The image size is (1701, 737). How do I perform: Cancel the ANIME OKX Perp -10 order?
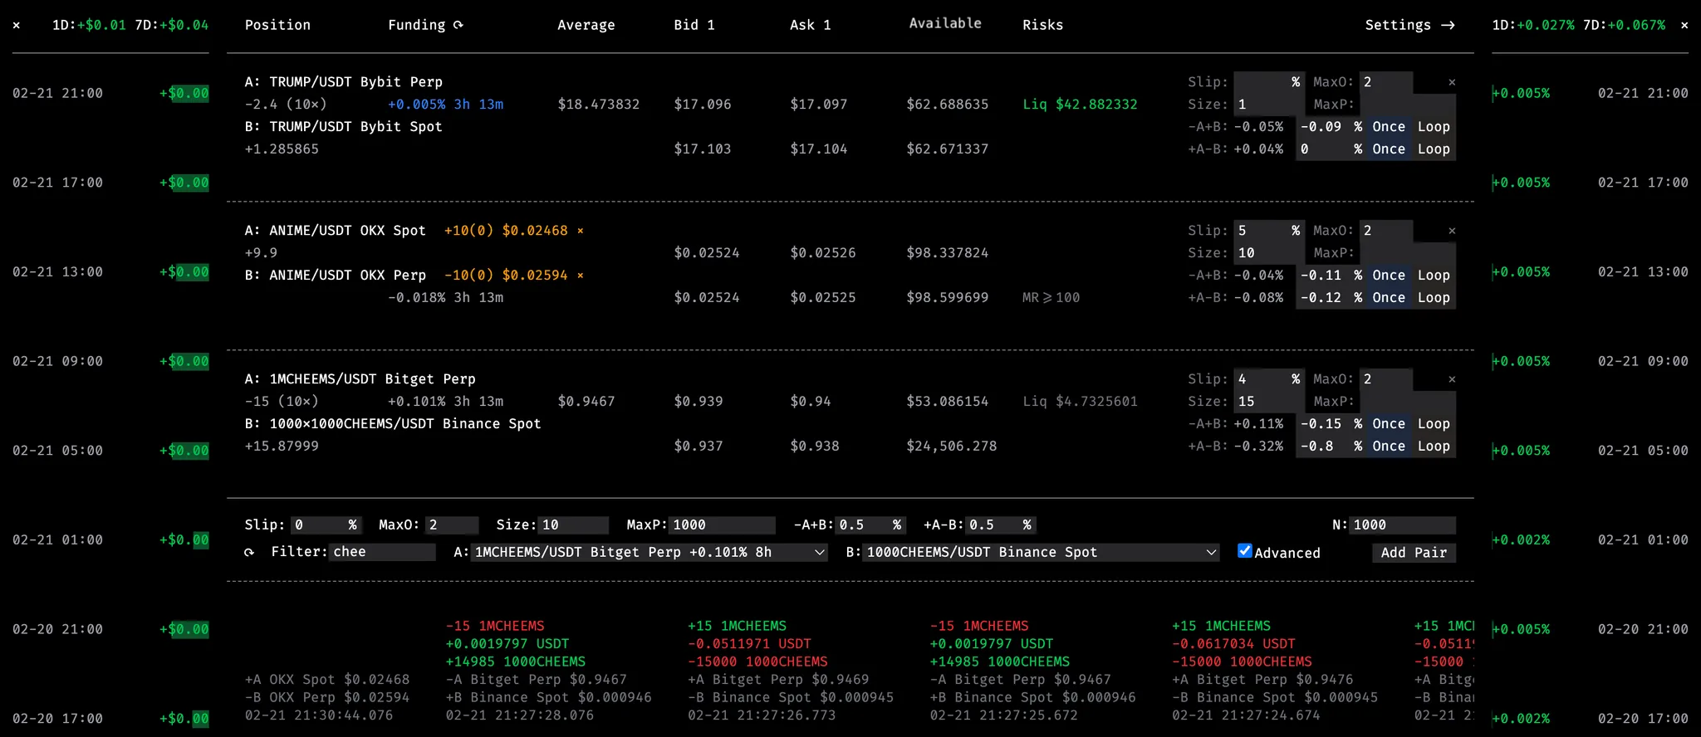click(581, 276)
